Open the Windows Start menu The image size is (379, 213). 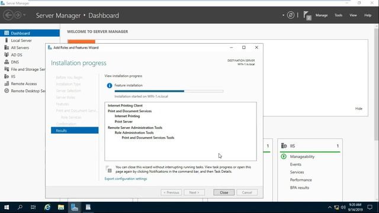pyautogui.click(x=7, y=207)
